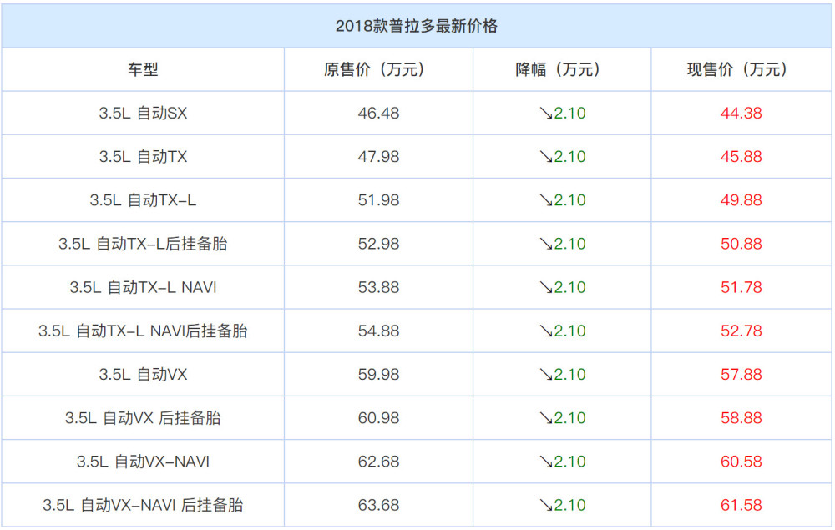The width and height of the screenshot is (835, 530).
Task: Click the original price 51.98
Action: point(378,200)
